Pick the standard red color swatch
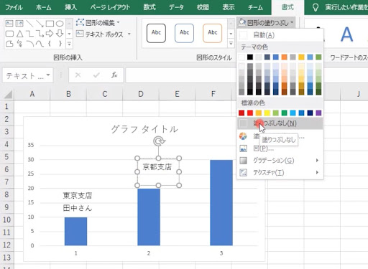Screen dimensions: 368x269 pyautogui.click(x=250, y=113)
